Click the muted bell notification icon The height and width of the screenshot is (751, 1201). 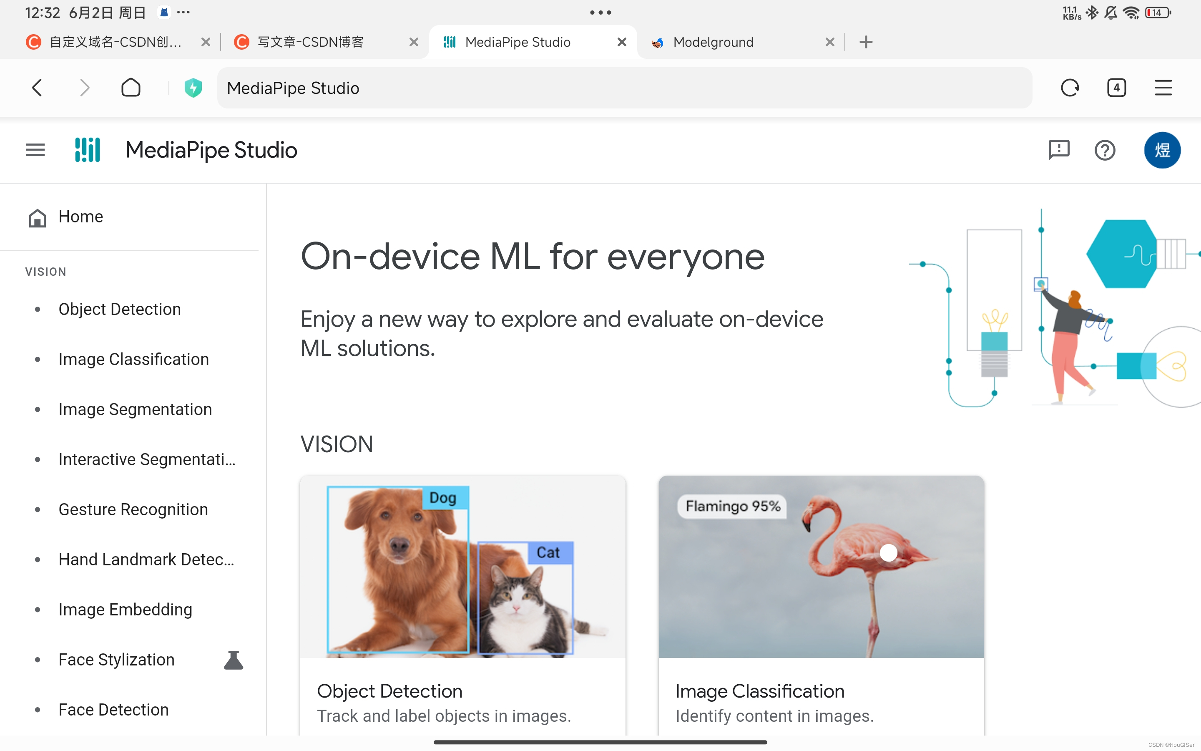1111,13
